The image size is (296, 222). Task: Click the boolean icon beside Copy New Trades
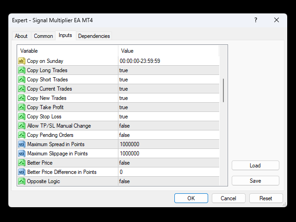(x=22, y=98)
